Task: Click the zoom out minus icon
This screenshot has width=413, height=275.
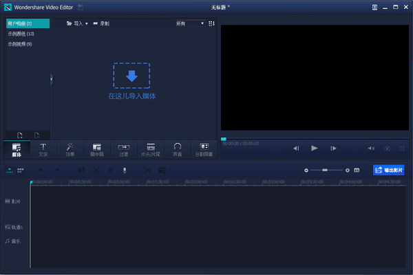Action: click(306, 170)
